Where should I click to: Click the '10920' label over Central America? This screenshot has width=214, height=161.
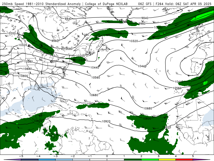click(38, 121)
